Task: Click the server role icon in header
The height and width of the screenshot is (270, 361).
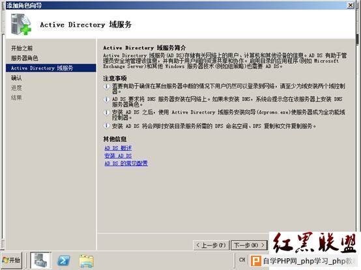Action: click(x=21, y=24)
